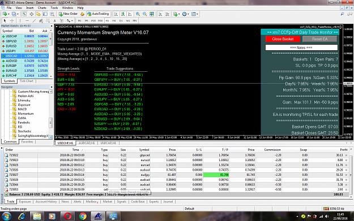
Task: Zoom out on the chart
Action: (145, 14)
